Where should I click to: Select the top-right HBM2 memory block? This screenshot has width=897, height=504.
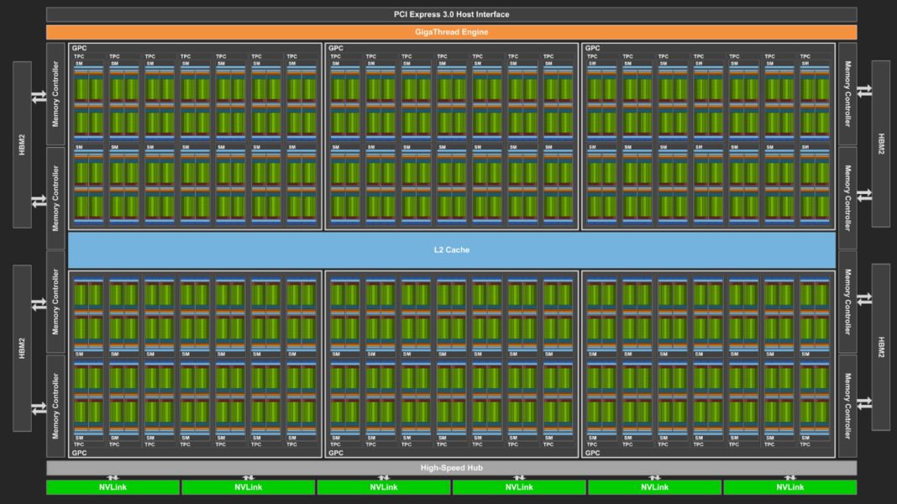880,144
